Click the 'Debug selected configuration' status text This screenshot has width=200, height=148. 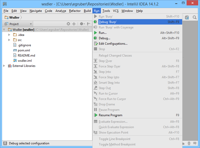pos(29,143)
